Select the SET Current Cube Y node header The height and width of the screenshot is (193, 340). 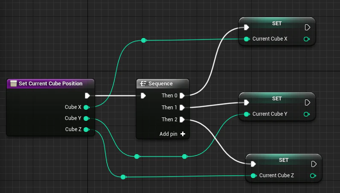(277, 98)
